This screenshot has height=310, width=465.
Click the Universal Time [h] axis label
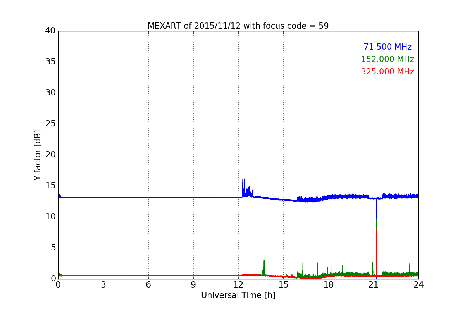click(x=238, y=295)
